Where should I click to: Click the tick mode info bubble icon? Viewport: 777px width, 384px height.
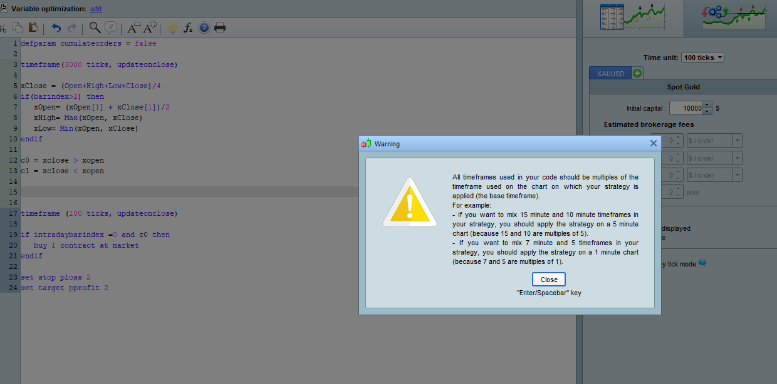pos(702,263)
